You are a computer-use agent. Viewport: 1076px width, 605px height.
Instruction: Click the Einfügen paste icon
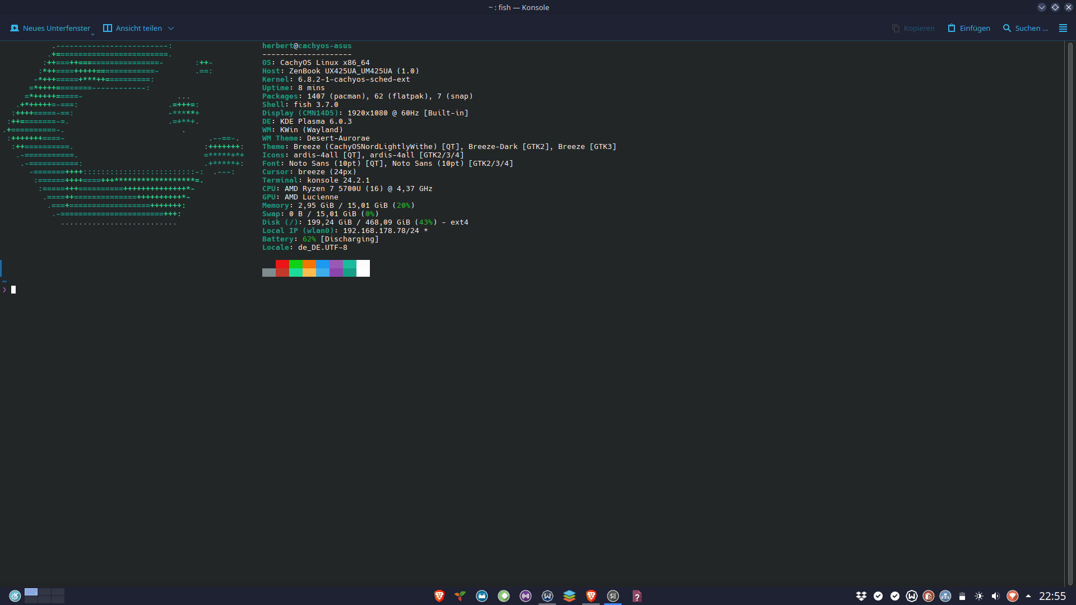[951, 28]
